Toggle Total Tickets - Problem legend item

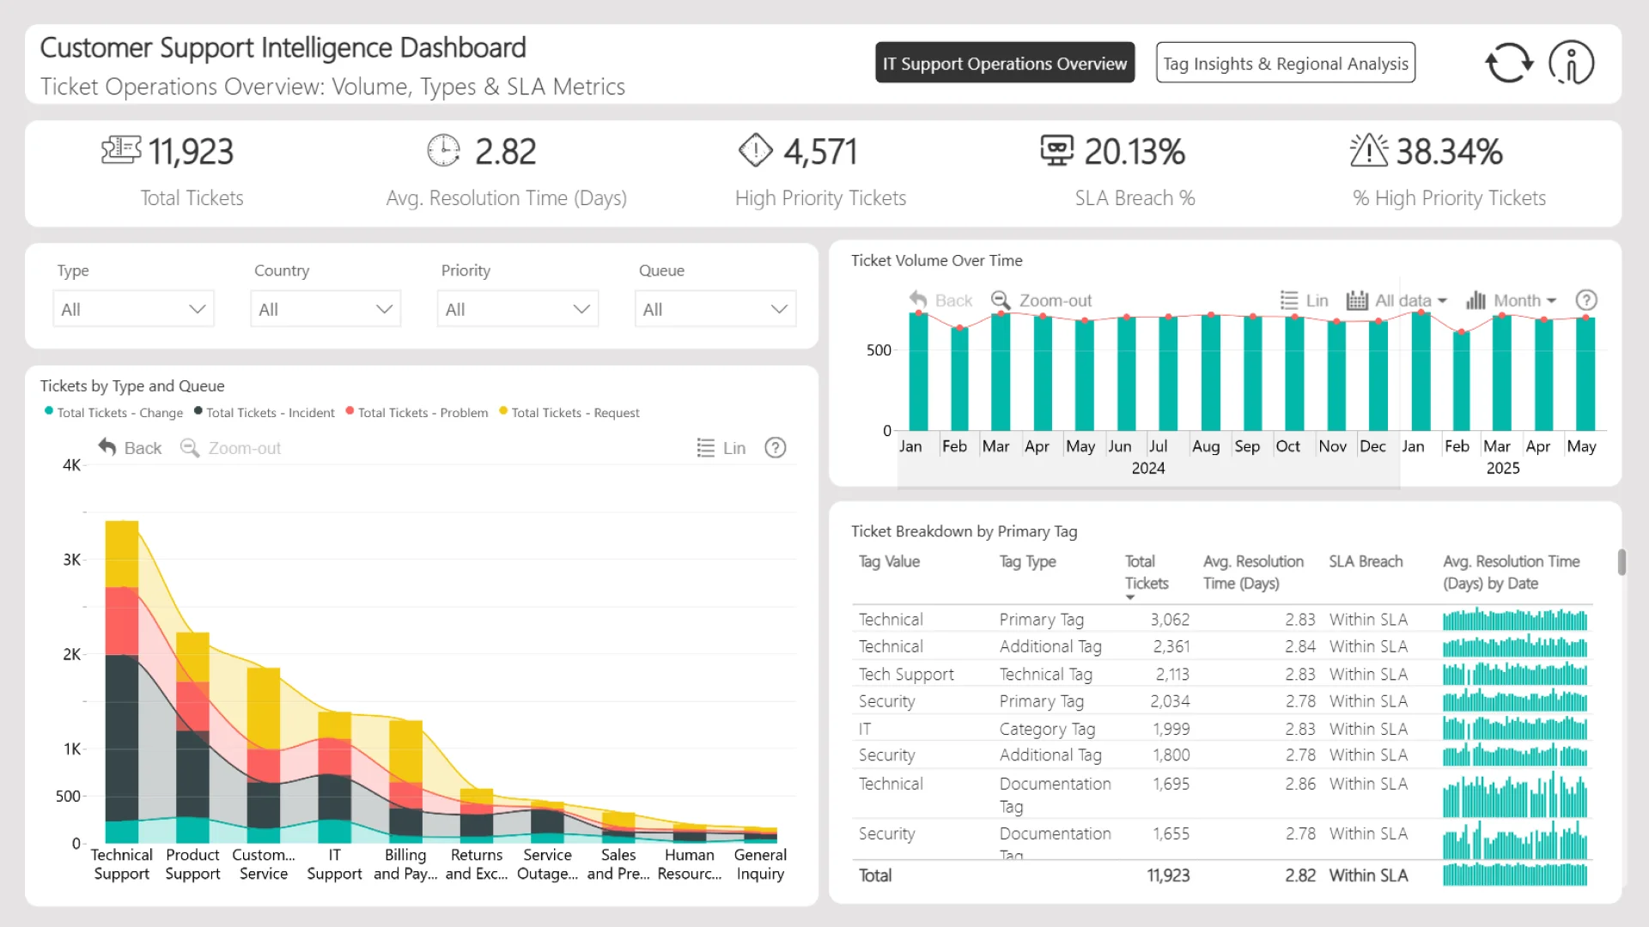click(417, 413)
